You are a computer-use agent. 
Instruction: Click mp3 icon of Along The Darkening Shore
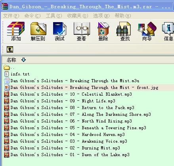(x=7, y=114)
